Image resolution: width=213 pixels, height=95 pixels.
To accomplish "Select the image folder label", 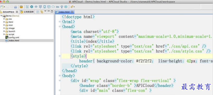I will pos(11,28).
